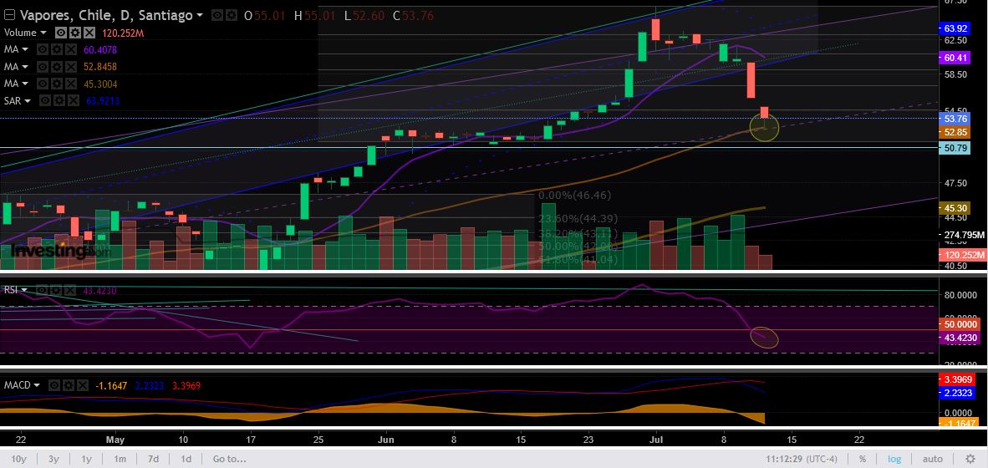The width and height of the screenshot is (988, 468).
Task: Expand the Vapores, Chile, D, Santiago title dropdown
Action: click(200, 16)
